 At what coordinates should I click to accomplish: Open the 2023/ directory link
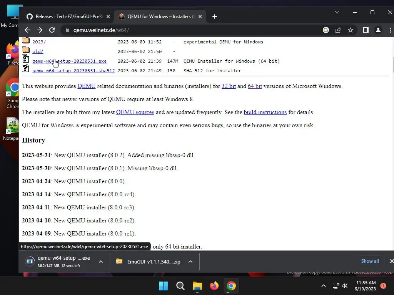click(x=39, y=42)
